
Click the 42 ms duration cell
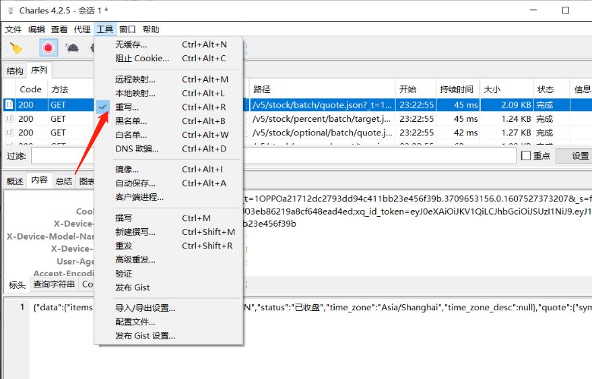[x=457, y=133]
